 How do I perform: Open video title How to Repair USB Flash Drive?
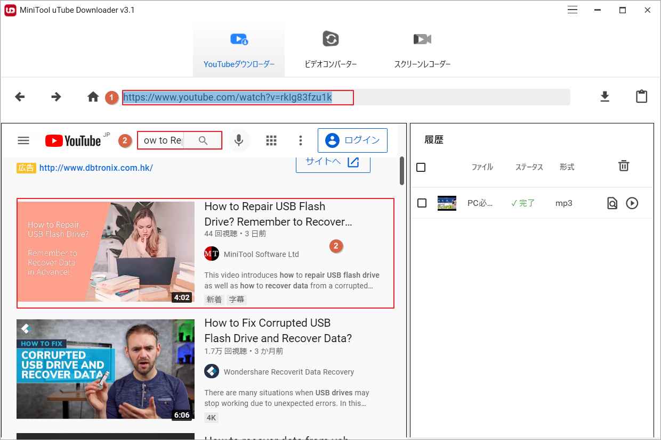coord(278,214)
